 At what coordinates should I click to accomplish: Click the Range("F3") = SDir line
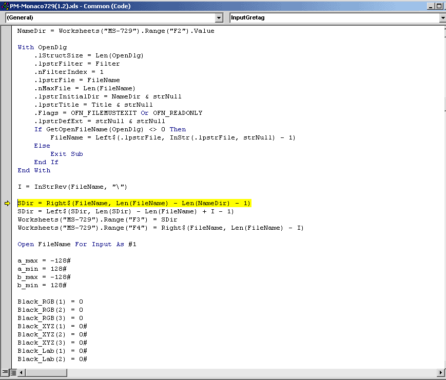coord(98,219)
